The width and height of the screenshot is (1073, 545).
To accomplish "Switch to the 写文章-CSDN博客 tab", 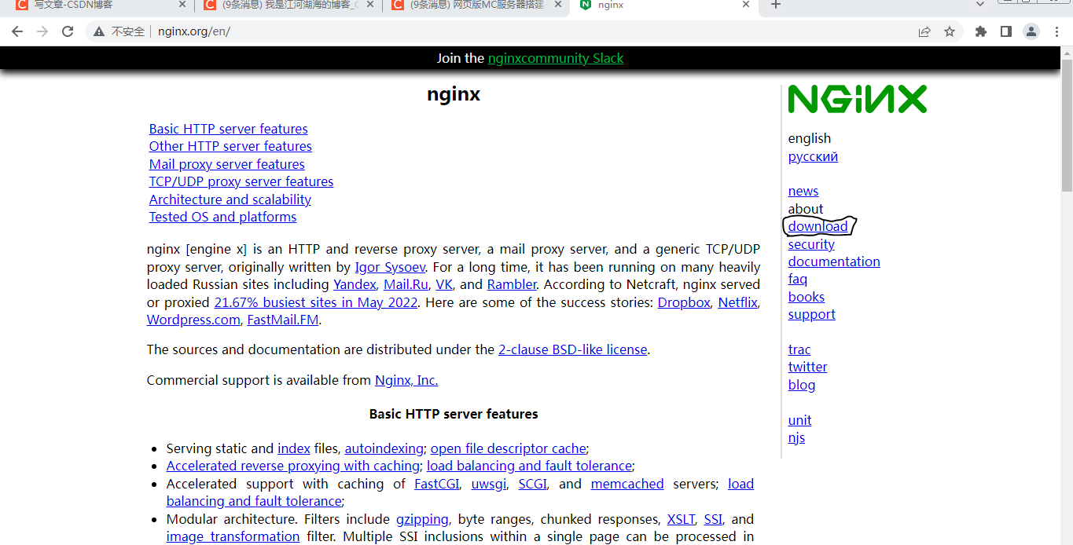I will click(97, 5).
